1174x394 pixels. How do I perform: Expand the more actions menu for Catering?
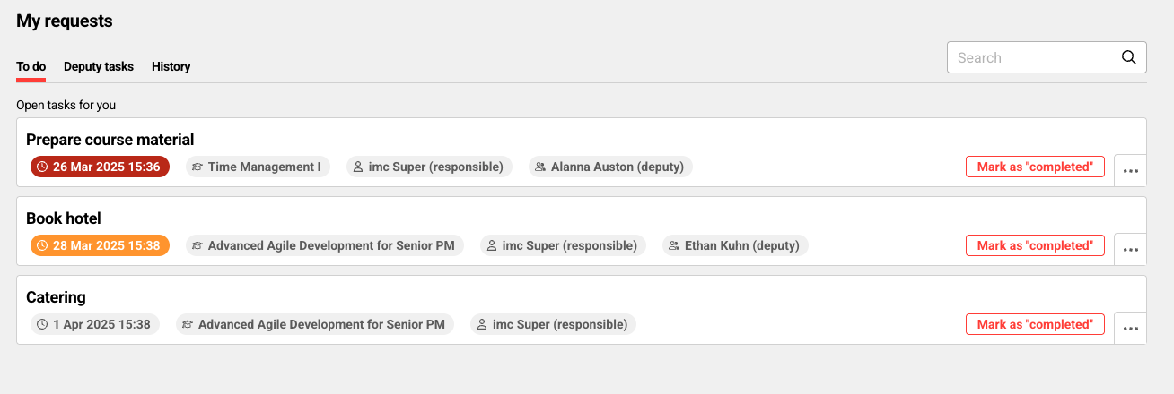pyautogui.click(x=1130, y=329)
